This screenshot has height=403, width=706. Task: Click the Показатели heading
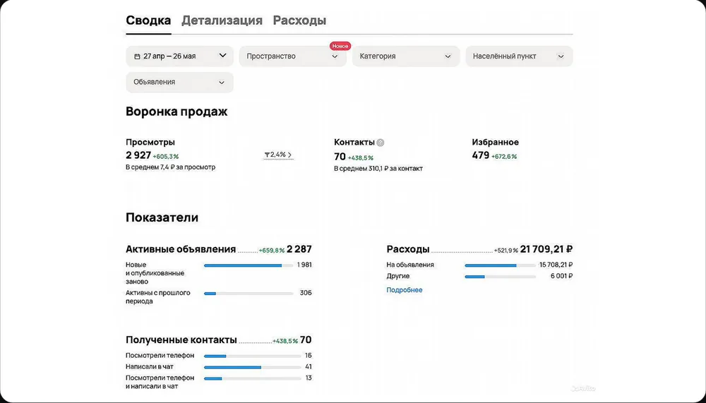pos(162,217)
